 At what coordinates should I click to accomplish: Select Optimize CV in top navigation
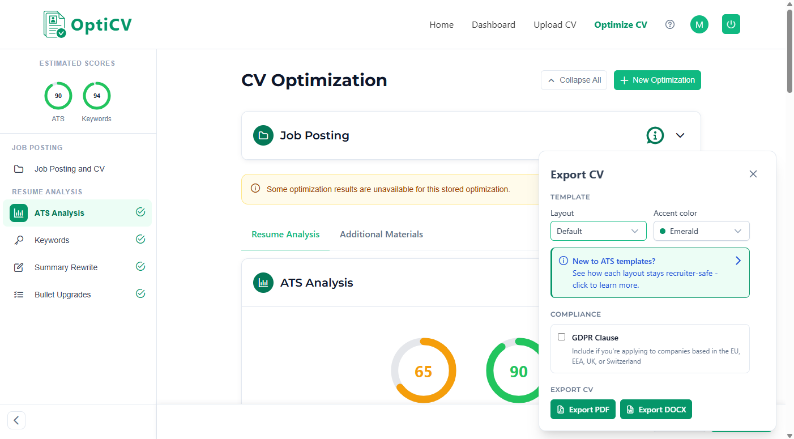tap(621, 25)
